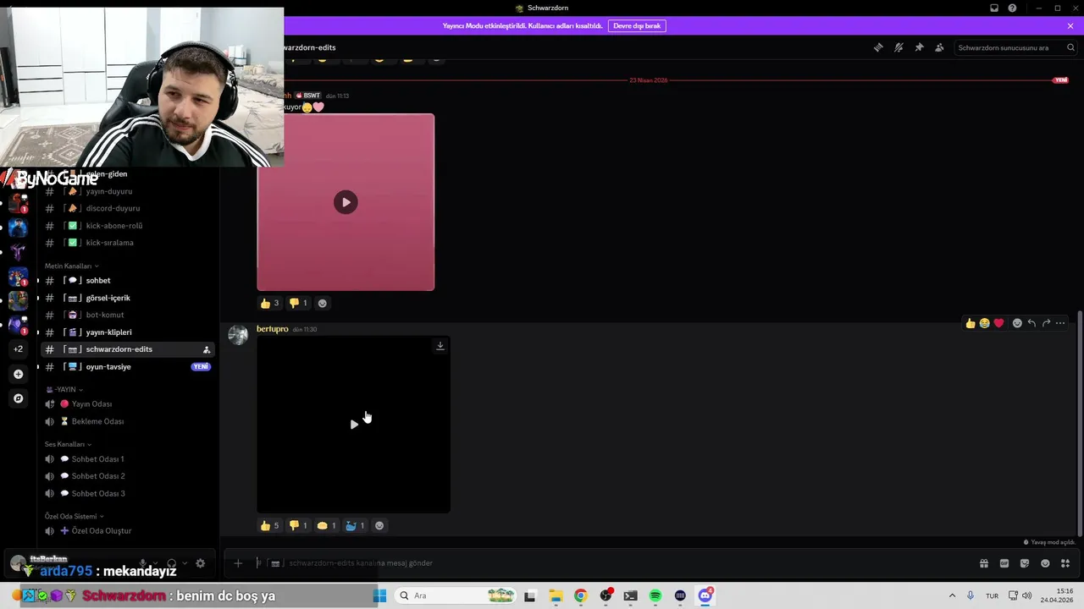Open the gift icon in message bar
1084x609 pixels.
tap(984, 563)
